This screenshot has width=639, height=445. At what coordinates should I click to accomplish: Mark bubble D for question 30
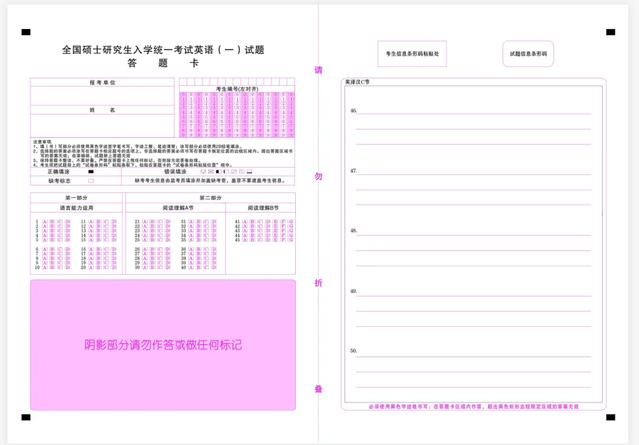coord(167,268)
